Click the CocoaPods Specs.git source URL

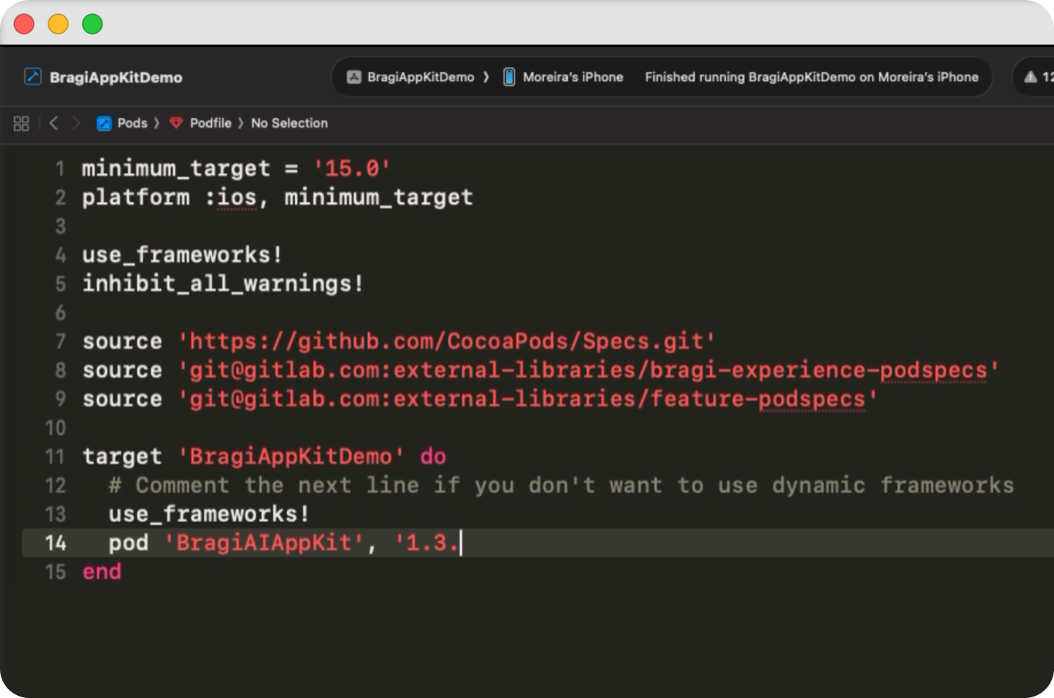447,341
